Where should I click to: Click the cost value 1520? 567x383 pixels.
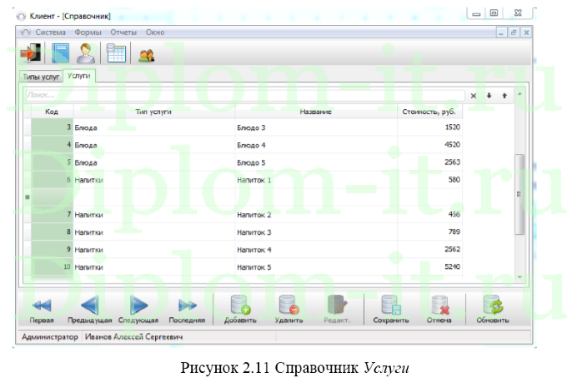click(453, 127)
